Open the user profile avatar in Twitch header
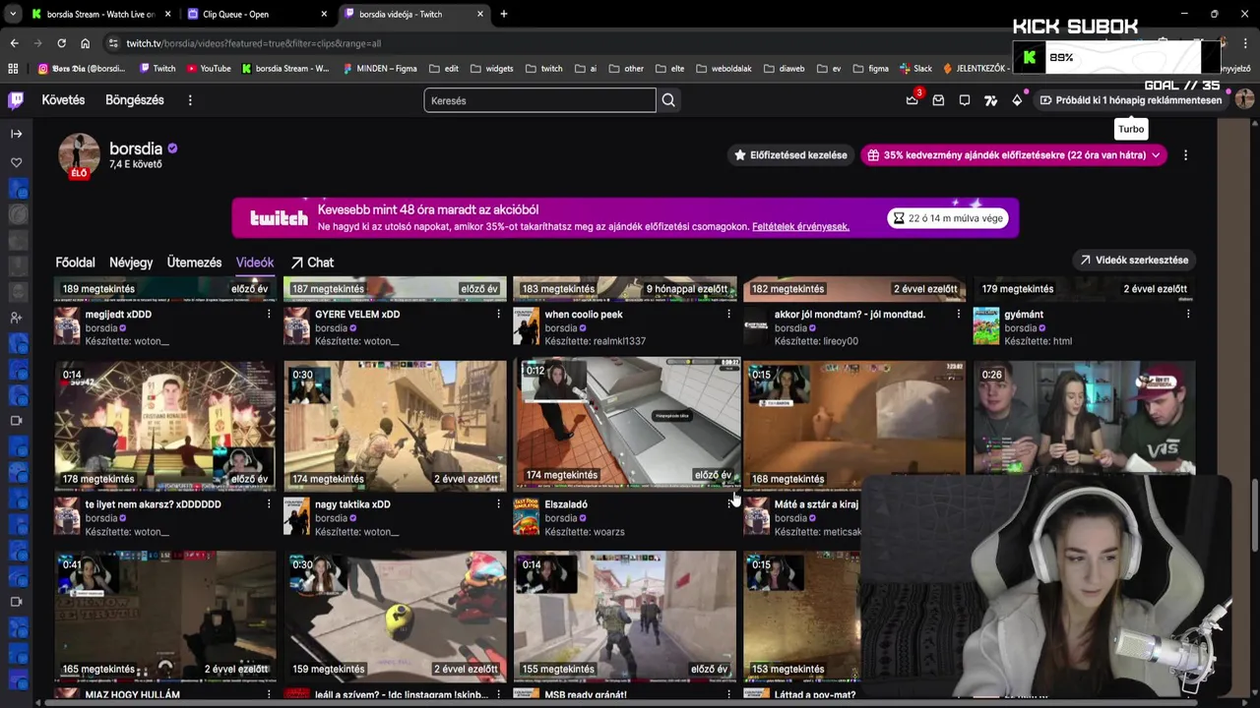 coord(1244,100)
